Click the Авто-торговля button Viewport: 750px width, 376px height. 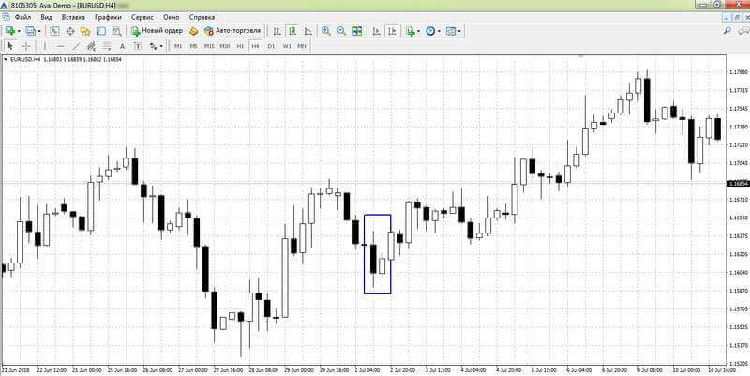pos(232,31)
